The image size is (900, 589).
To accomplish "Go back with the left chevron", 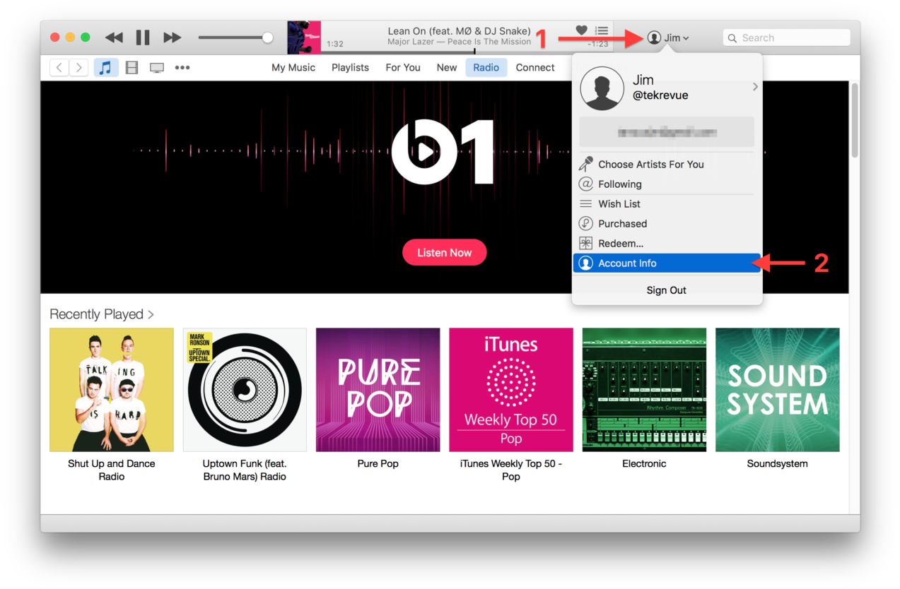I will (x=59, y=68).
